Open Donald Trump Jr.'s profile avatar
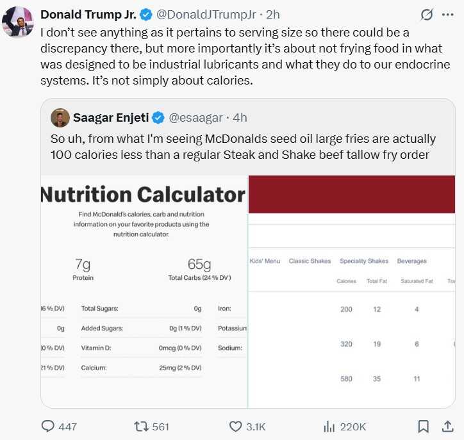 pos(18,22)
